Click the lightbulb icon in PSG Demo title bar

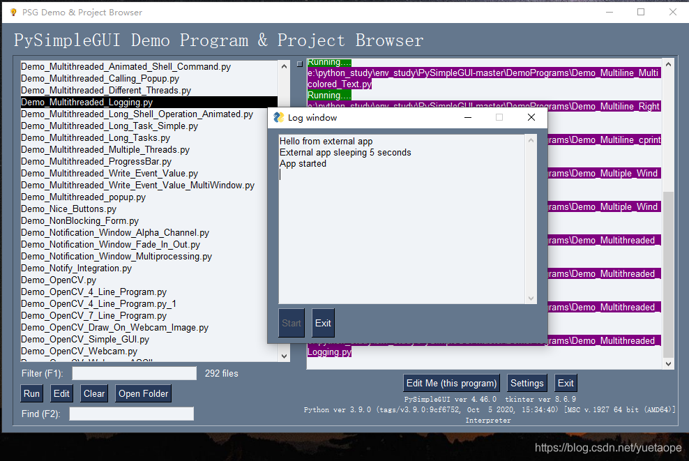(13, 13)
